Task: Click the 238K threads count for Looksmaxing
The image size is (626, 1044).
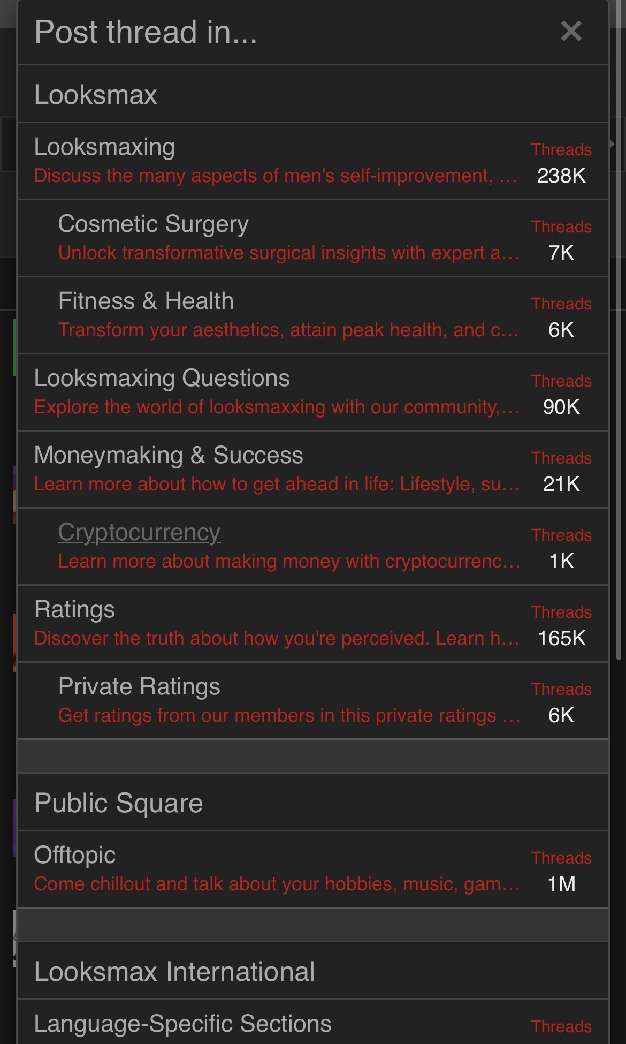Action: pyautogui.click(x=561, y=176)
